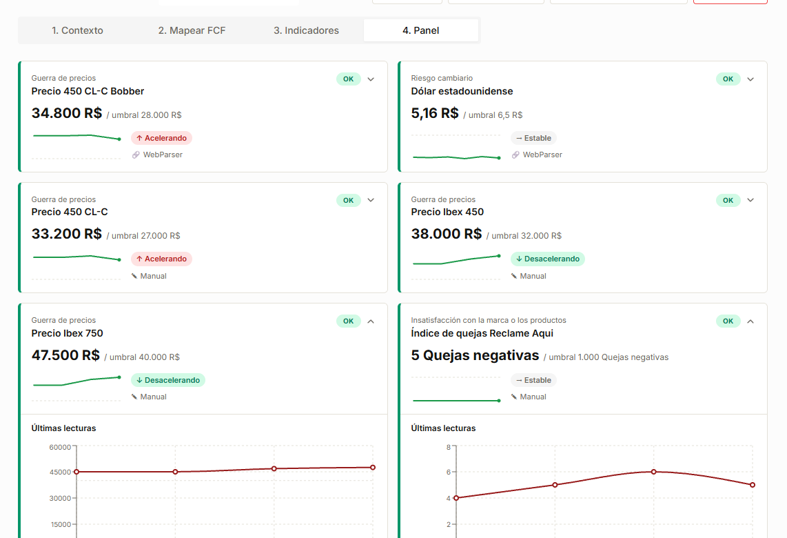This screenshot has width=787, height=538.
Task: Click the 5 Quejas negativas value
Action: tap(475, 355)
